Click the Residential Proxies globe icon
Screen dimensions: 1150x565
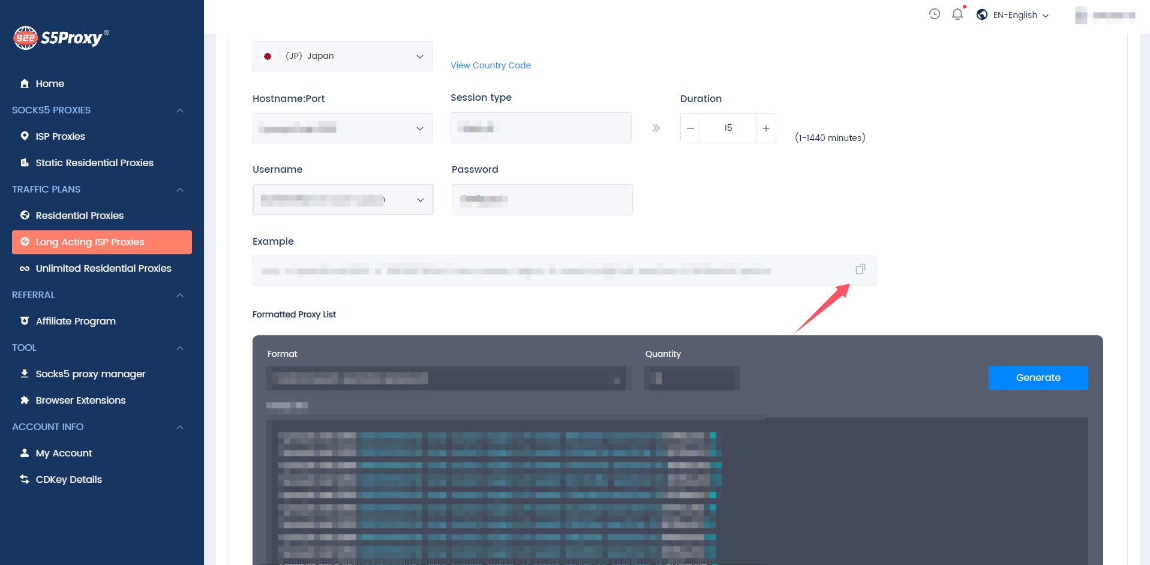click(25, 215)
